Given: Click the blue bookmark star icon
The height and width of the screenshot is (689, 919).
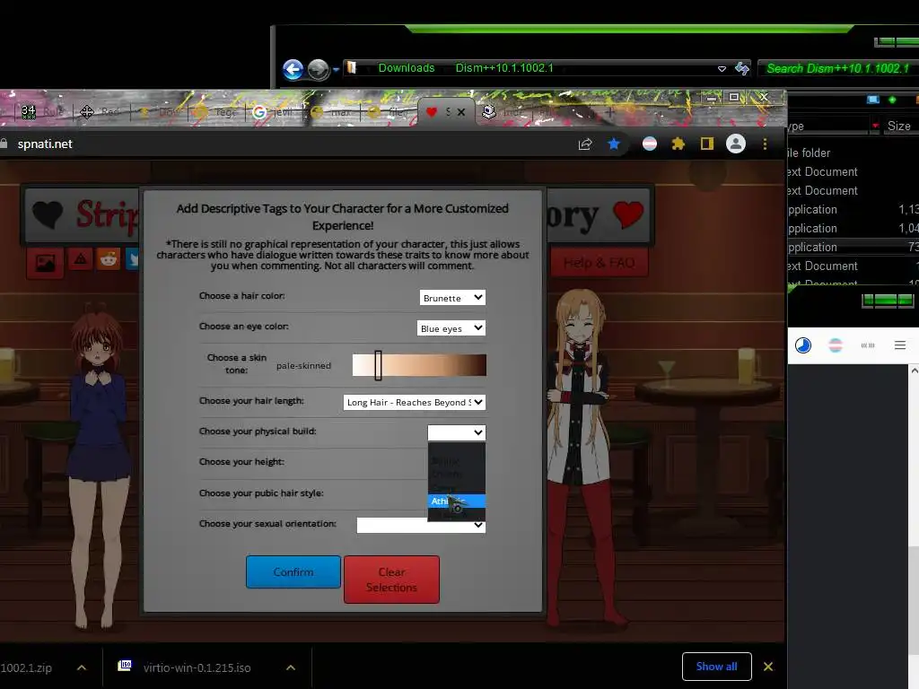Looking at the screenshot, I should tap(614, 144).
